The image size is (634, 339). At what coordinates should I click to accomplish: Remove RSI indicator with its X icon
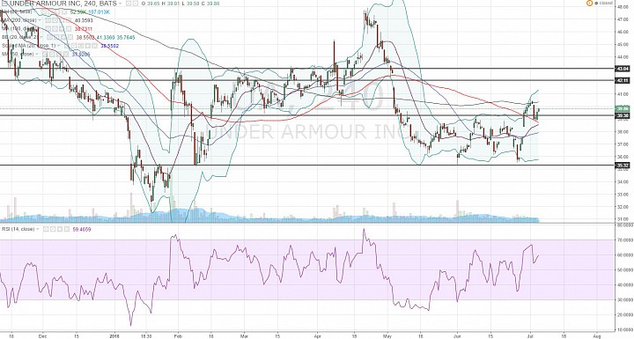coord(67,229)
